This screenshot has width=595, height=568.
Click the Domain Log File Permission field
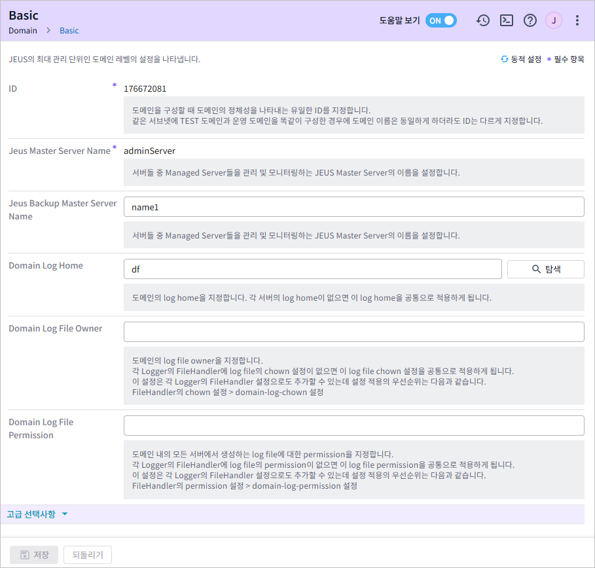click(x=353, y=425)
